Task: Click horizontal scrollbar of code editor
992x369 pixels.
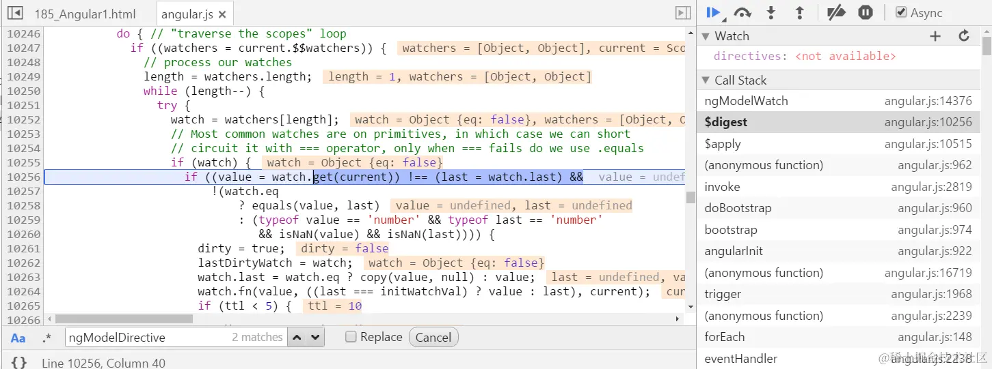Action: point(124,319)
